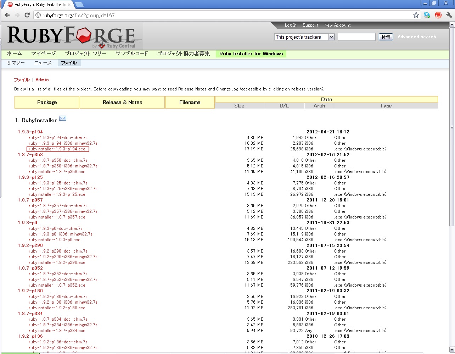Select the ファイル subtab
Screen dimensions: 455x354
click(x=69, y=63)
